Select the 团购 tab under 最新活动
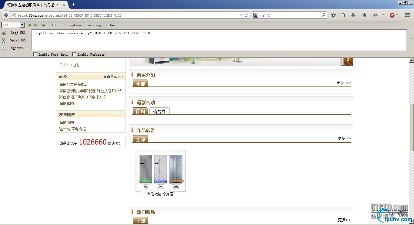Image resolution: width=414 pixels, height=225 pixels. coord(140,111)
